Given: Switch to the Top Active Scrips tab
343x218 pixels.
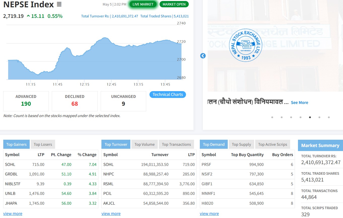Looking at the screenshot, I should 273,144.
